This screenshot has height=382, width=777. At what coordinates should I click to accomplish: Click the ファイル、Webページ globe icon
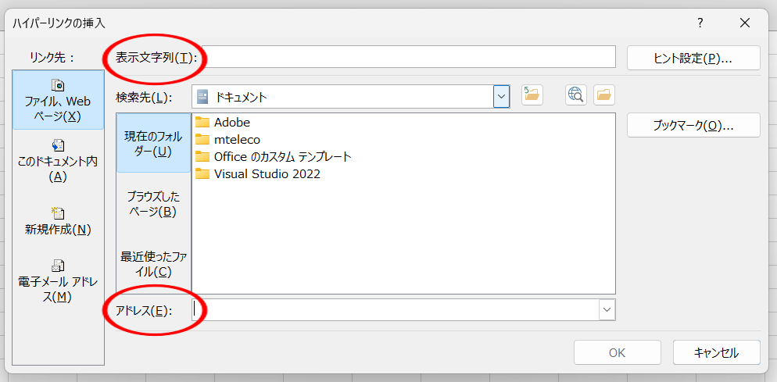58,85
